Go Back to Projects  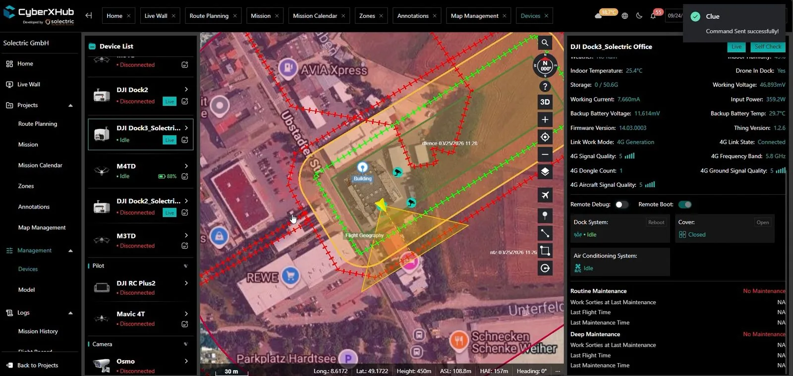click(38, 366)
